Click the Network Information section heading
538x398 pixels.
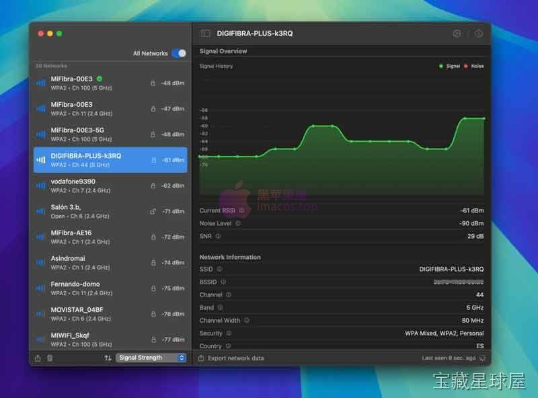point(230,257)
